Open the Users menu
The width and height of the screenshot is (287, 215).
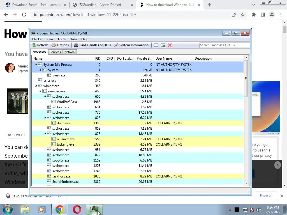click(x=73, y=39)
